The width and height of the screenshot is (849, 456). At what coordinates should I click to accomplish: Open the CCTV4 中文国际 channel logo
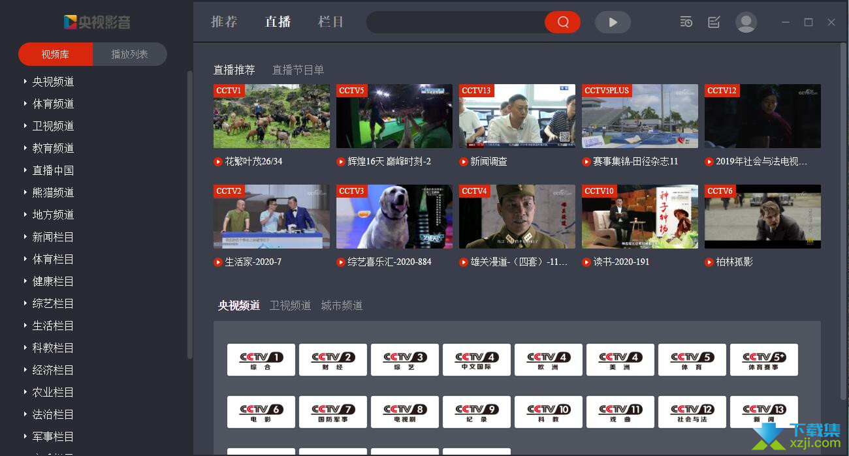pyautogui.click(x=477, y=360)
